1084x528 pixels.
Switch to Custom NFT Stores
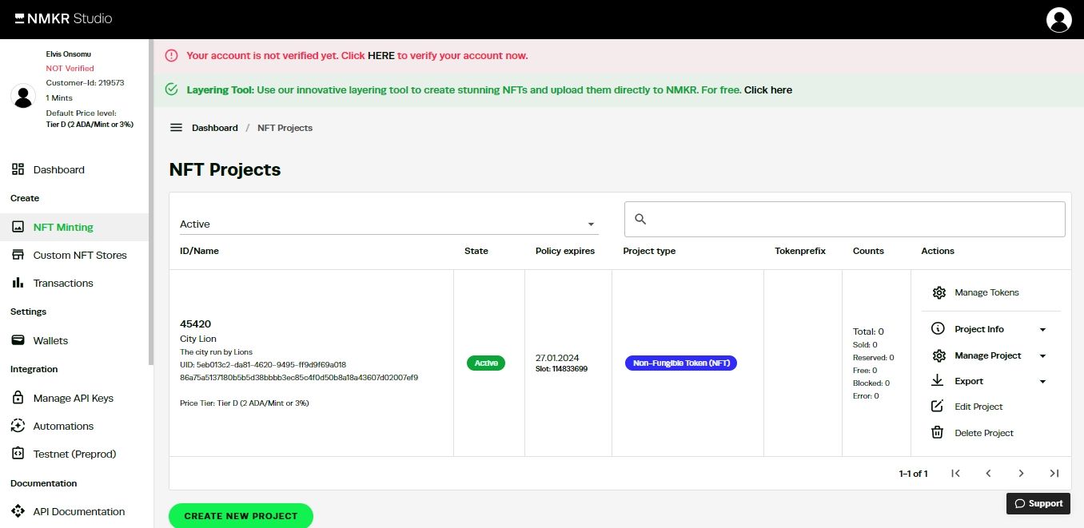click(x=80, y=255)
